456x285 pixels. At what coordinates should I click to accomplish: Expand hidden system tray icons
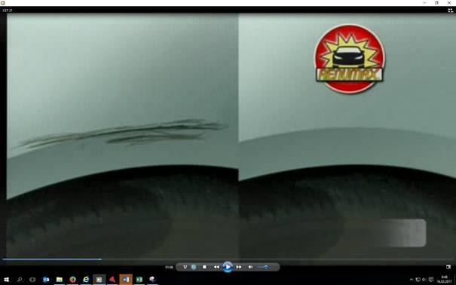click(412, 280)
